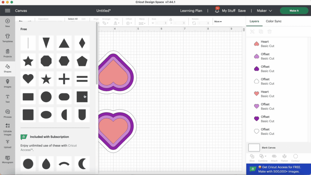Click the width W size field
Viewport: 311px width, 175px height.
[161, 23]
